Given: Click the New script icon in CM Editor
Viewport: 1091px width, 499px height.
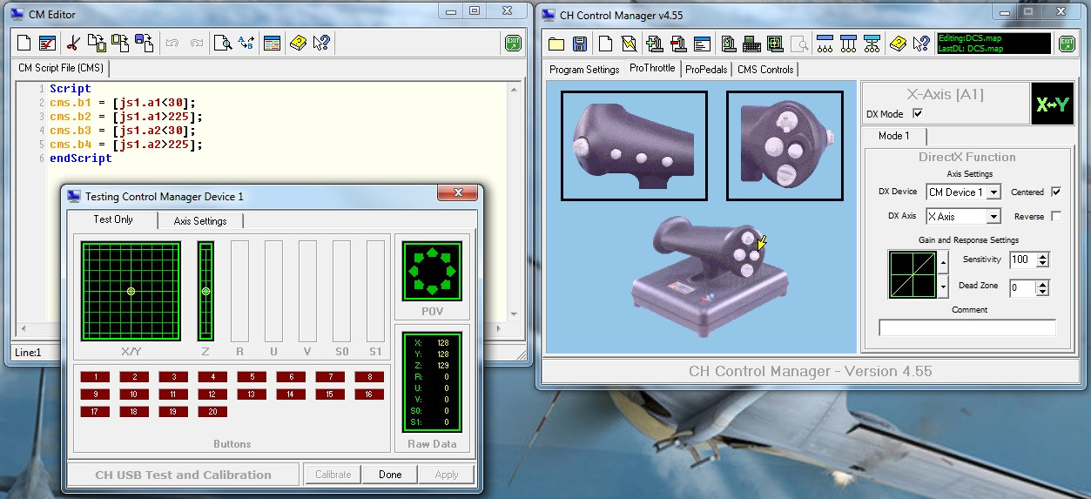Looking at the screenshot, I should tap(24, 43).
